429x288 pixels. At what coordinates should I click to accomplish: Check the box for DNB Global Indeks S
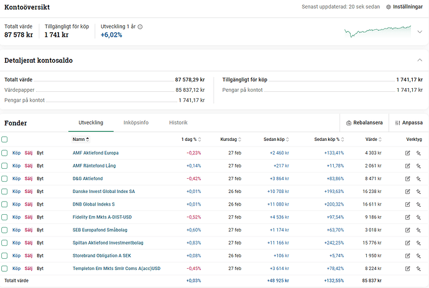[4, 204]
